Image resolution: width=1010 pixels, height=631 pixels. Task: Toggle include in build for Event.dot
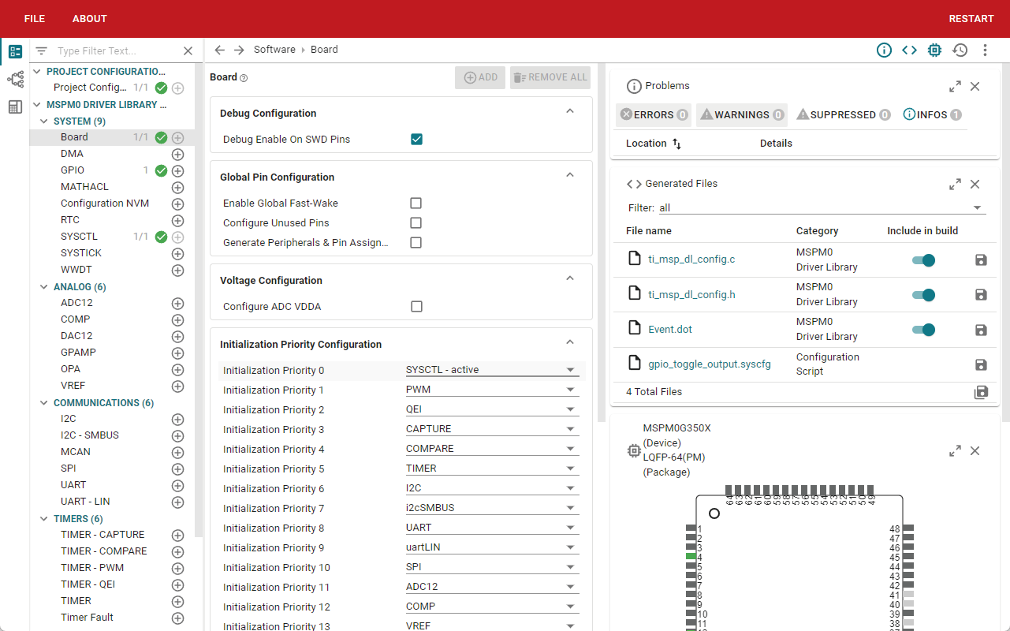click(923, 330)
